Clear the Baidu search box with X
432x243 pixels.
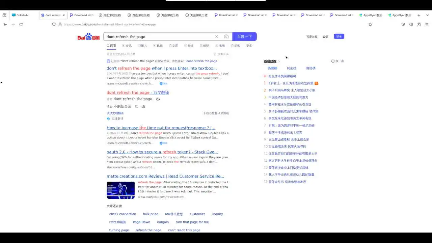tap(217, 36)
